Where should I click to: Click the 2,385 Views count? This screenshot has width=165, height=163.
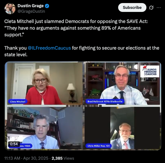point(63,158)
